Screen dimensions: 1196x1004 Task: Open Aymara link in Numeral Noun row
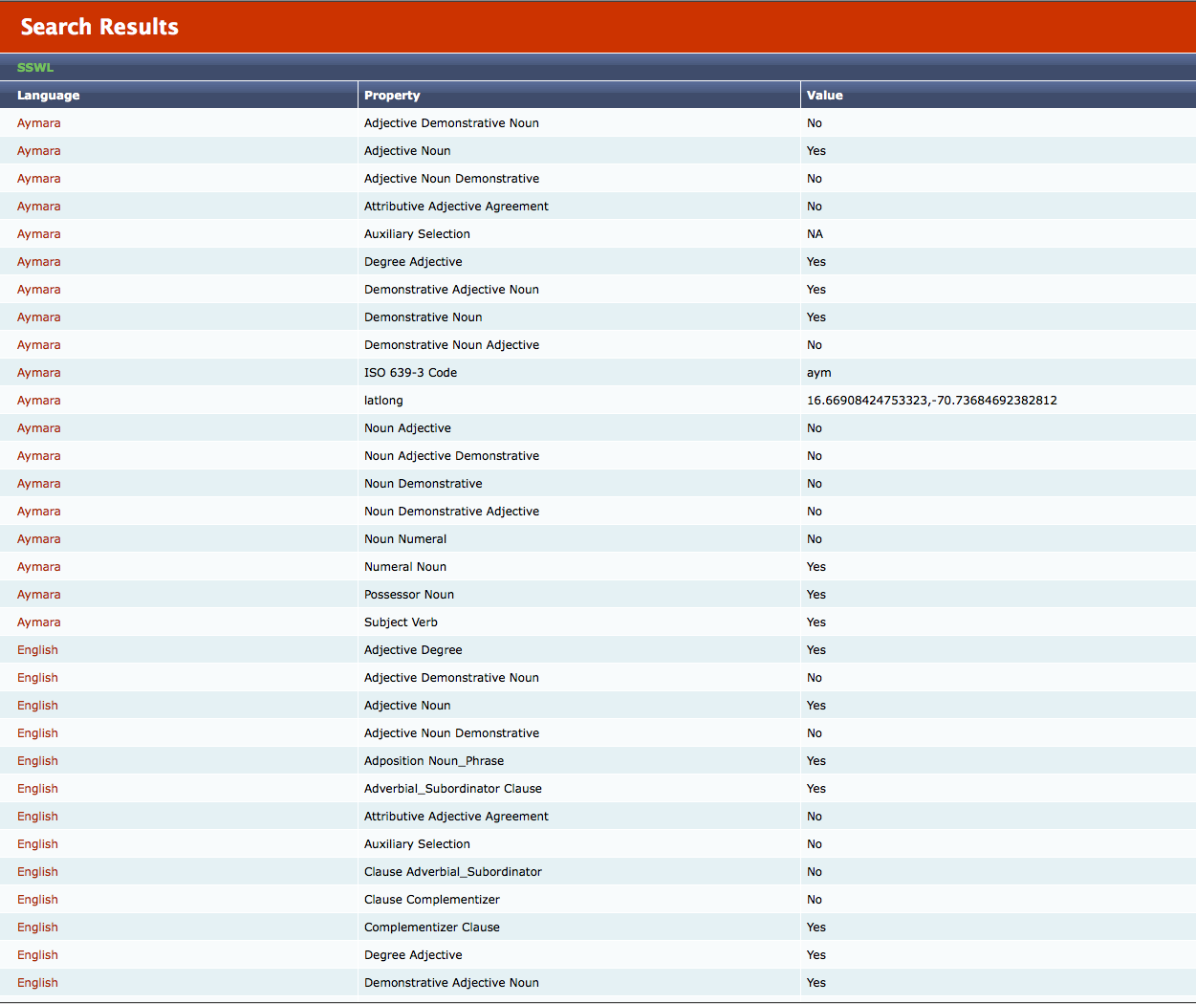coord(39,567)
